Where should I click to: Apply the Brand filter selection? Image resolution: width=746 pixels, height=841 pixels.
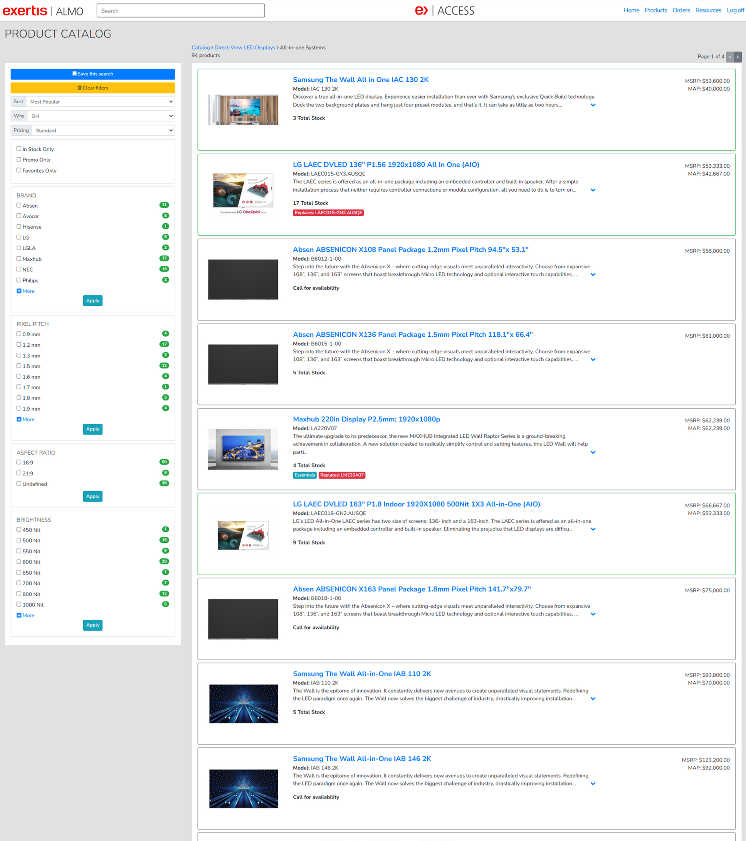pos(93,301)
